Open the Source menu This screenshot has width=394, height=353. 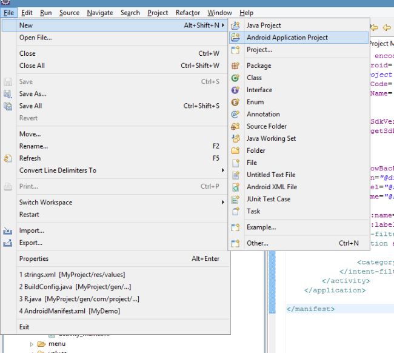point(69,13)
